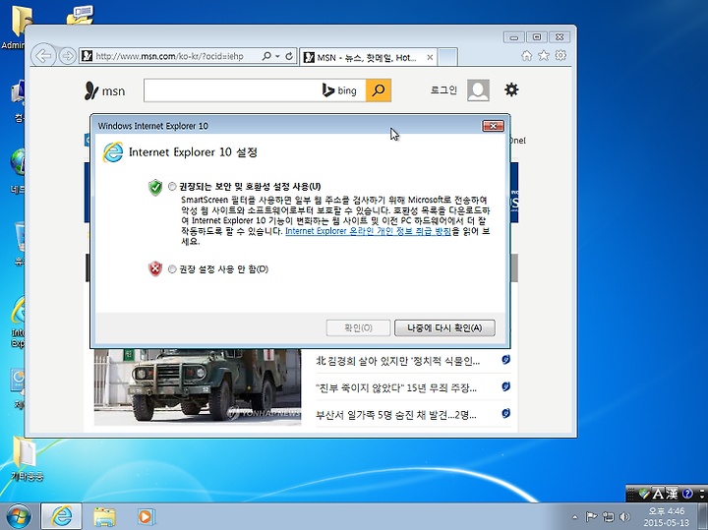708x530 pixels.
Task: Click IME Hanja 漢 icon
Action: point(672,494)
